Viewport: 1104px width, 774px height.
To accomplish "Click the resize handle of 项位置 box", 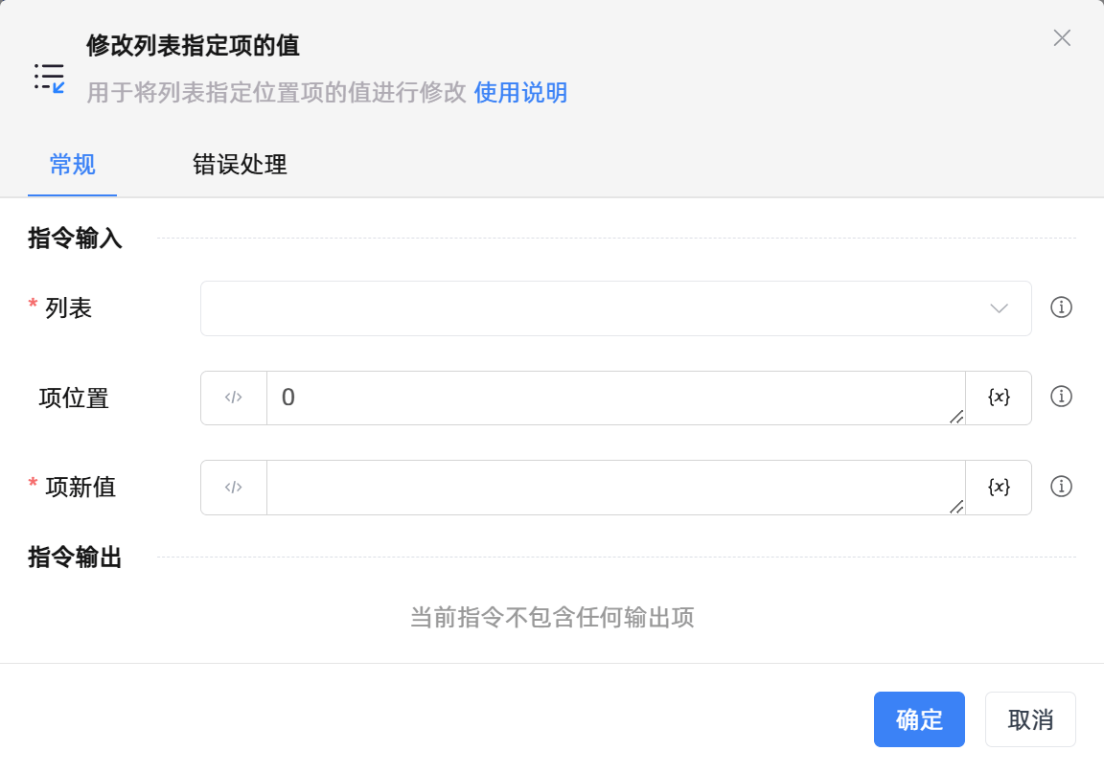I will pos(956,417).
